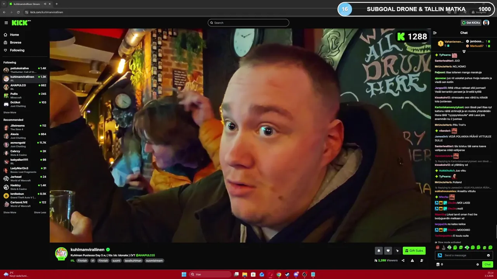497x279 pixels.
Task: Open Pullis Minecraft channel
Action: coord(25,95)
